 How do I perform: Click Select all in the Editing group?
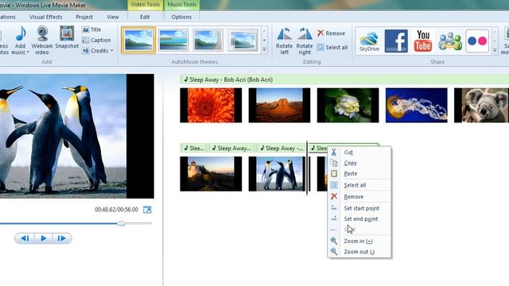[x=332, y=48]
